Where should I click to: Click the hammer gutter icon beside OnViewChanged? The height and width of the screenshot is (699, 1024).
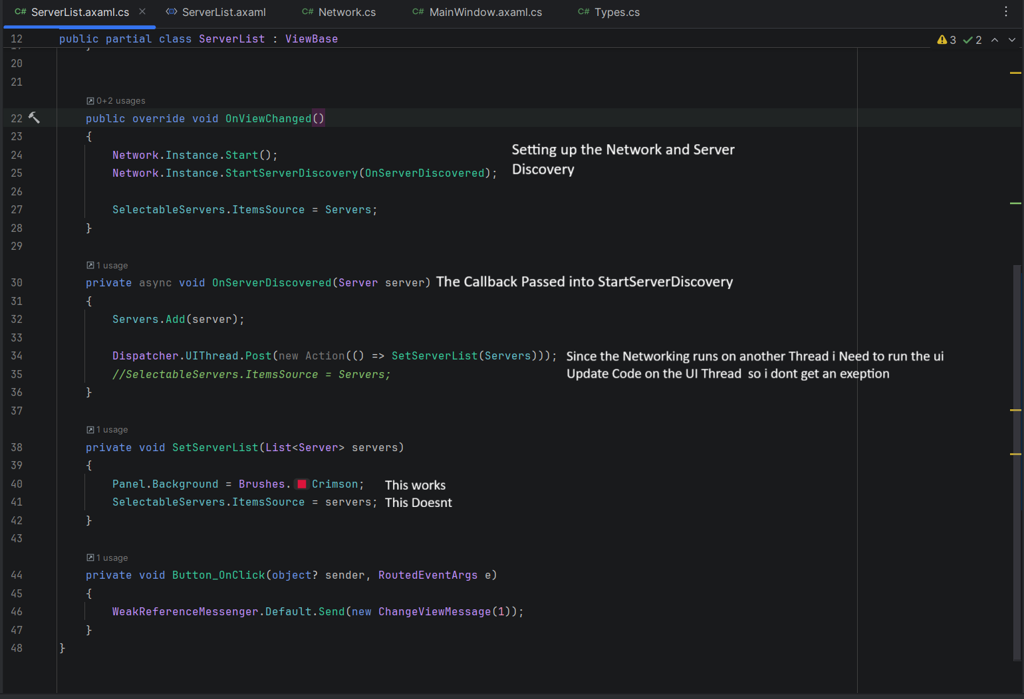point(34,118)
